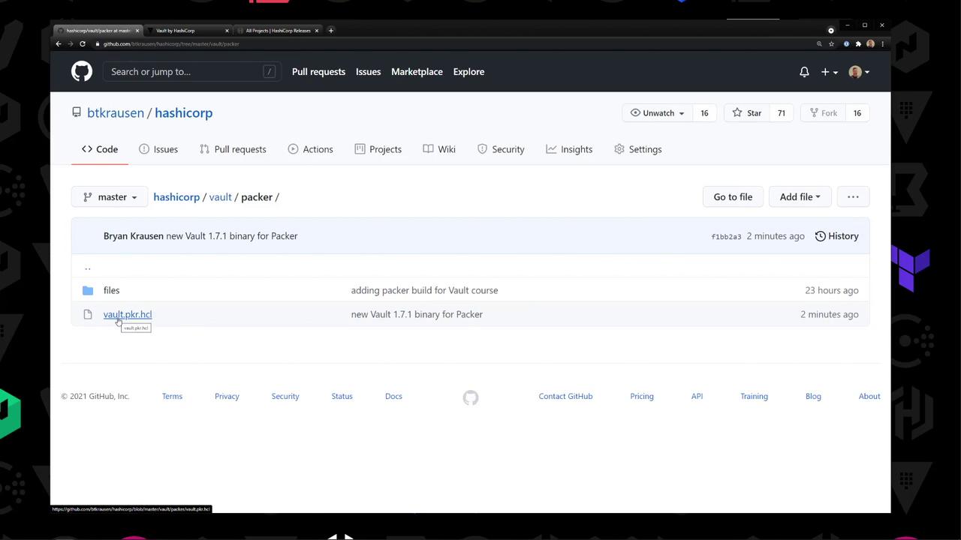Viewport: 961px width, 540px height.
Task: Open the Wiki tab
Action: coord(439,149)
